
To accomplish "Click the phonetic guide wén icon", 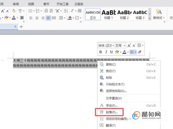I will [x=20, y=11].
